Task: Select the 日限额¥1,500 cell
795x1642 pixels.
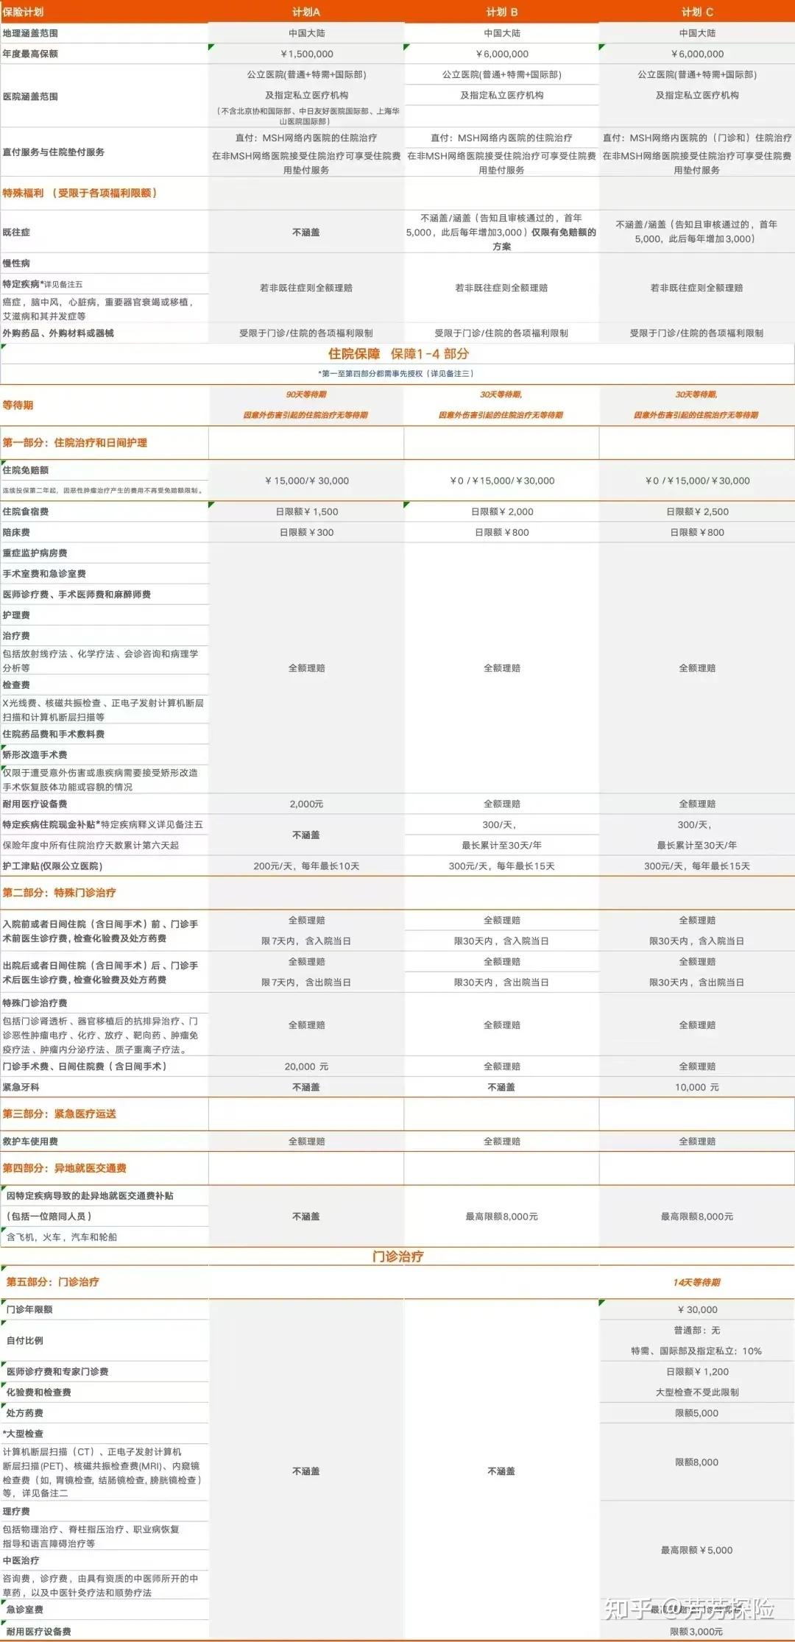Action: click(306, 512)
